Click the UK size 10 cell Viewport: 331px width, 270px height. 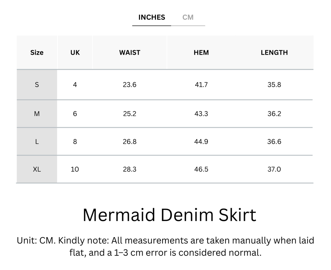pos(75,169)
